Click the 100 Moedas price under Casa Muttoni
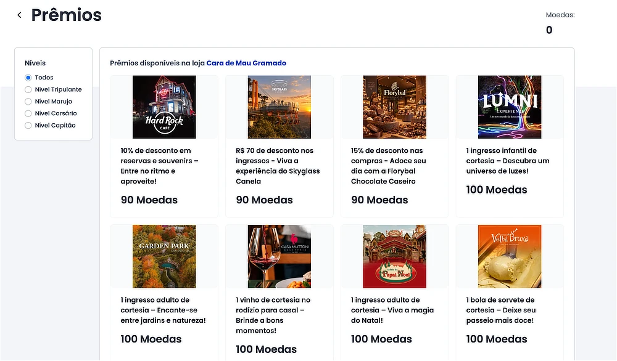Image resolution: width=617 pixels, height=361 pixels. pos(267,349)
